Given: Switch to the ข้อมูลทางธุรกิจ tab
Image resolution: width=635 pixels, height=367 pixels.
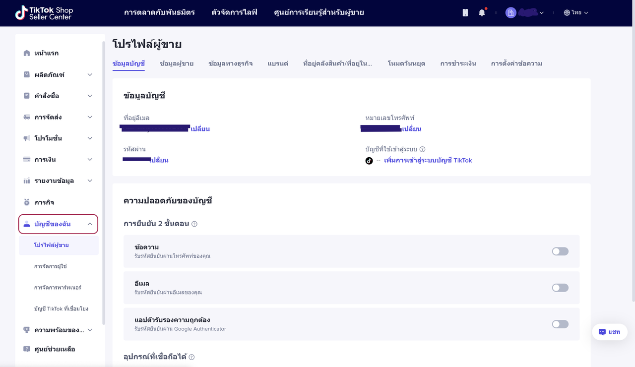Looking at the screenshot, I should pos(231,63).
